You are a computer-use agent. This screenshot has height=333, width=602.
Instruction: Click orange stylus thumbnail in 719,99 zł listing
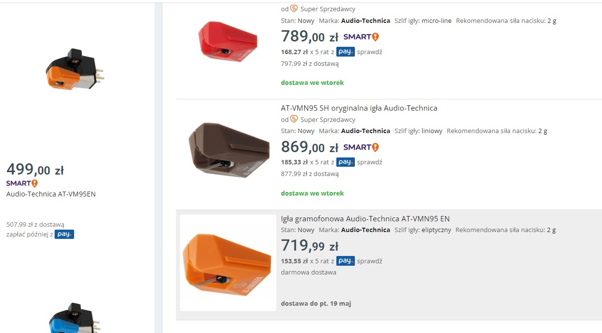pos(228,263)
